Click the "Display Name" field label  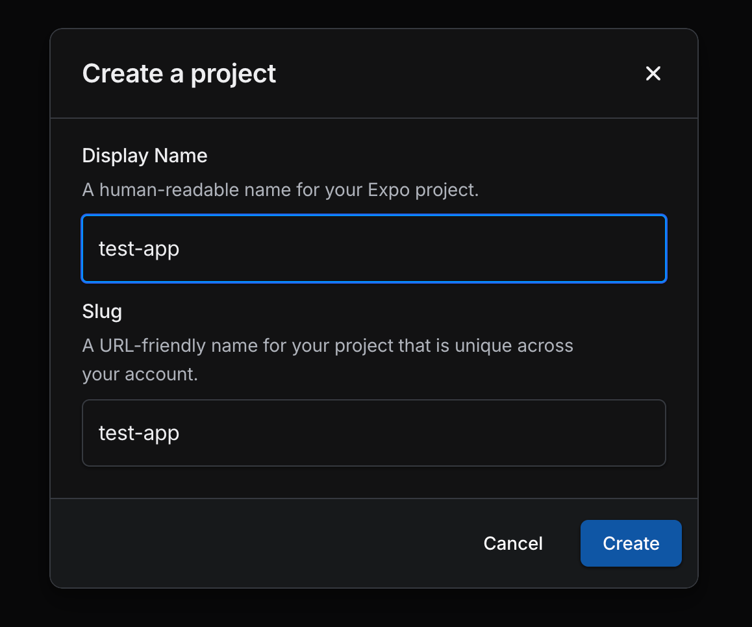145,156
